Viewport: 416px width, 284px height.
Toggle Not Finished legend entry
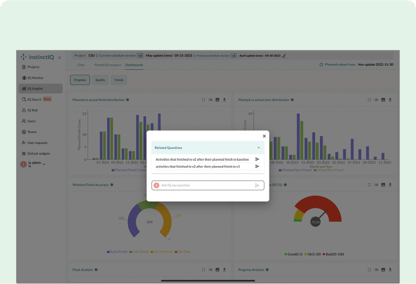pos(161,252)
